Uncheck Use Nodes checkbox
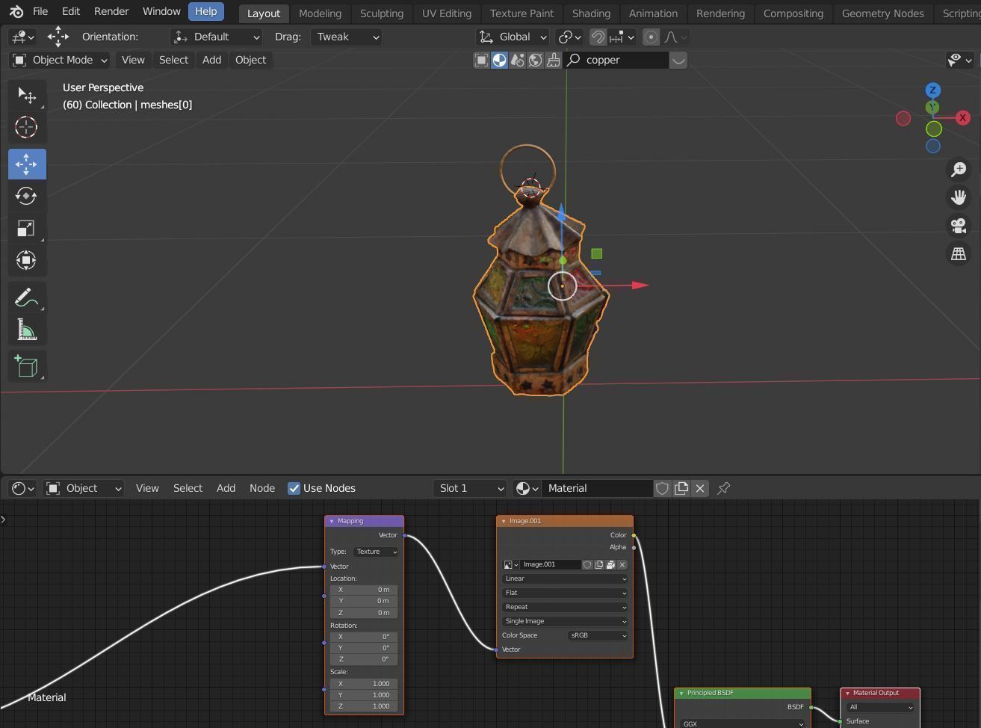Screen dimensions: 981x728 tap(294, 488)
